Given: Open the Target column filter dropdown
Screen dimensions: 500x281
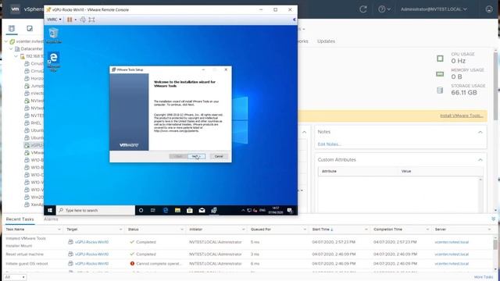Looking at the screenshot, I should click(x=120, y=229).
